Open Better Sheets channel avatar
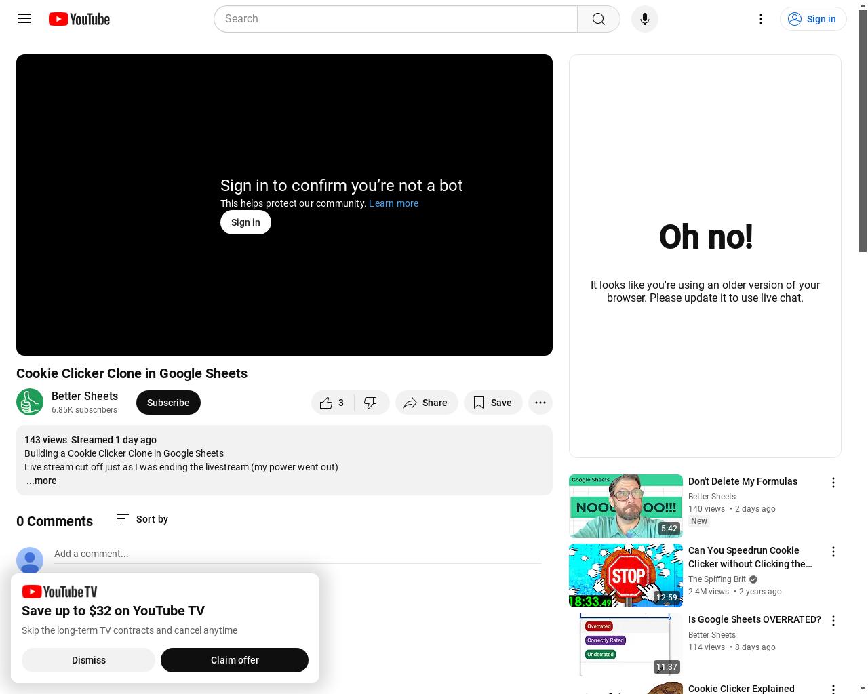The width and height of the screenshot is (868, 694). pyautogui.click(x=30, y=402)
